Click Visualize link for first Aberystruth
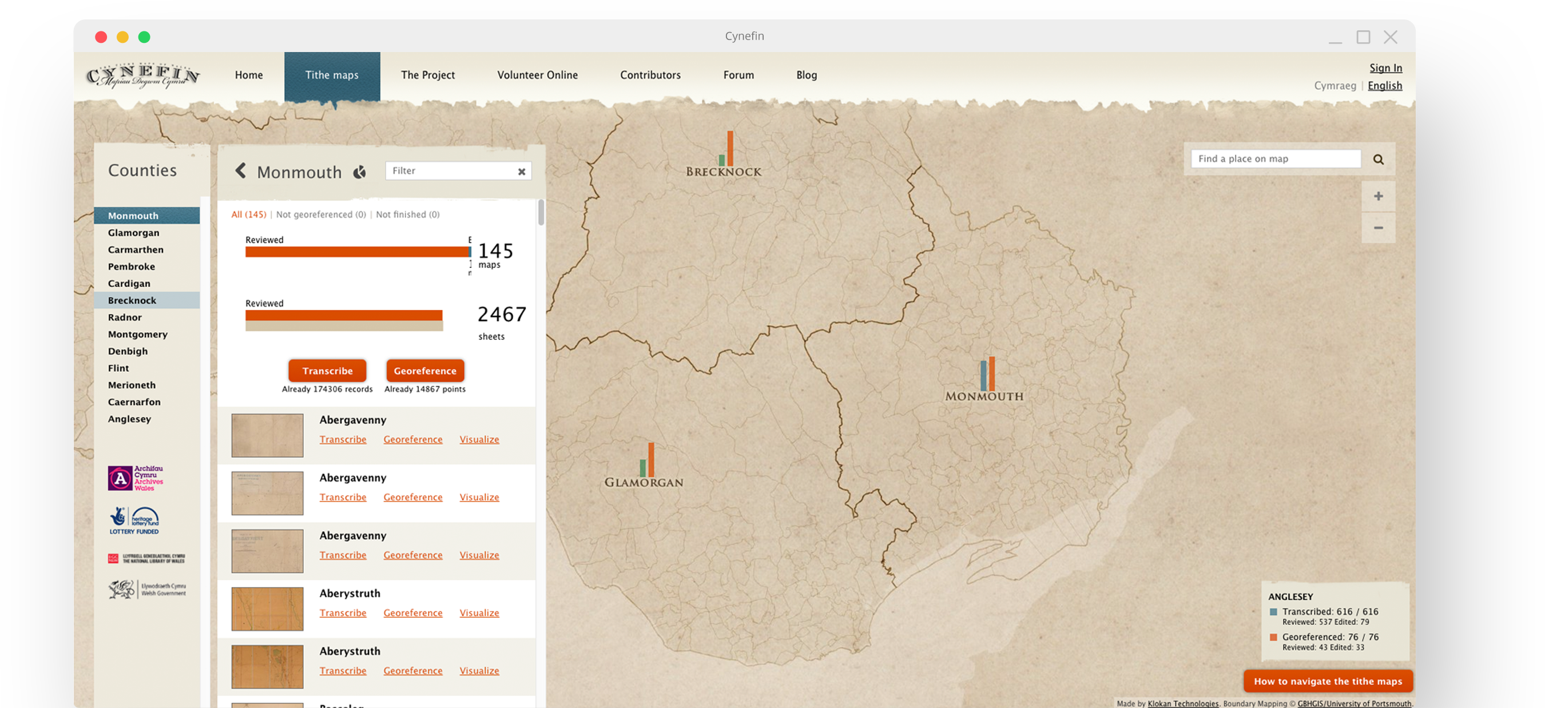 [x=479, y=613]
